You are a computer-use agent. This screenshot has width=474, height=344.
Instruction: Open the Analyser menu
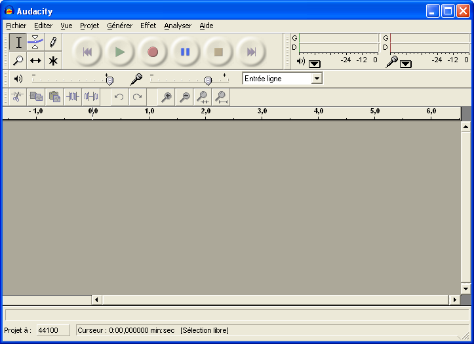(178, 26)
